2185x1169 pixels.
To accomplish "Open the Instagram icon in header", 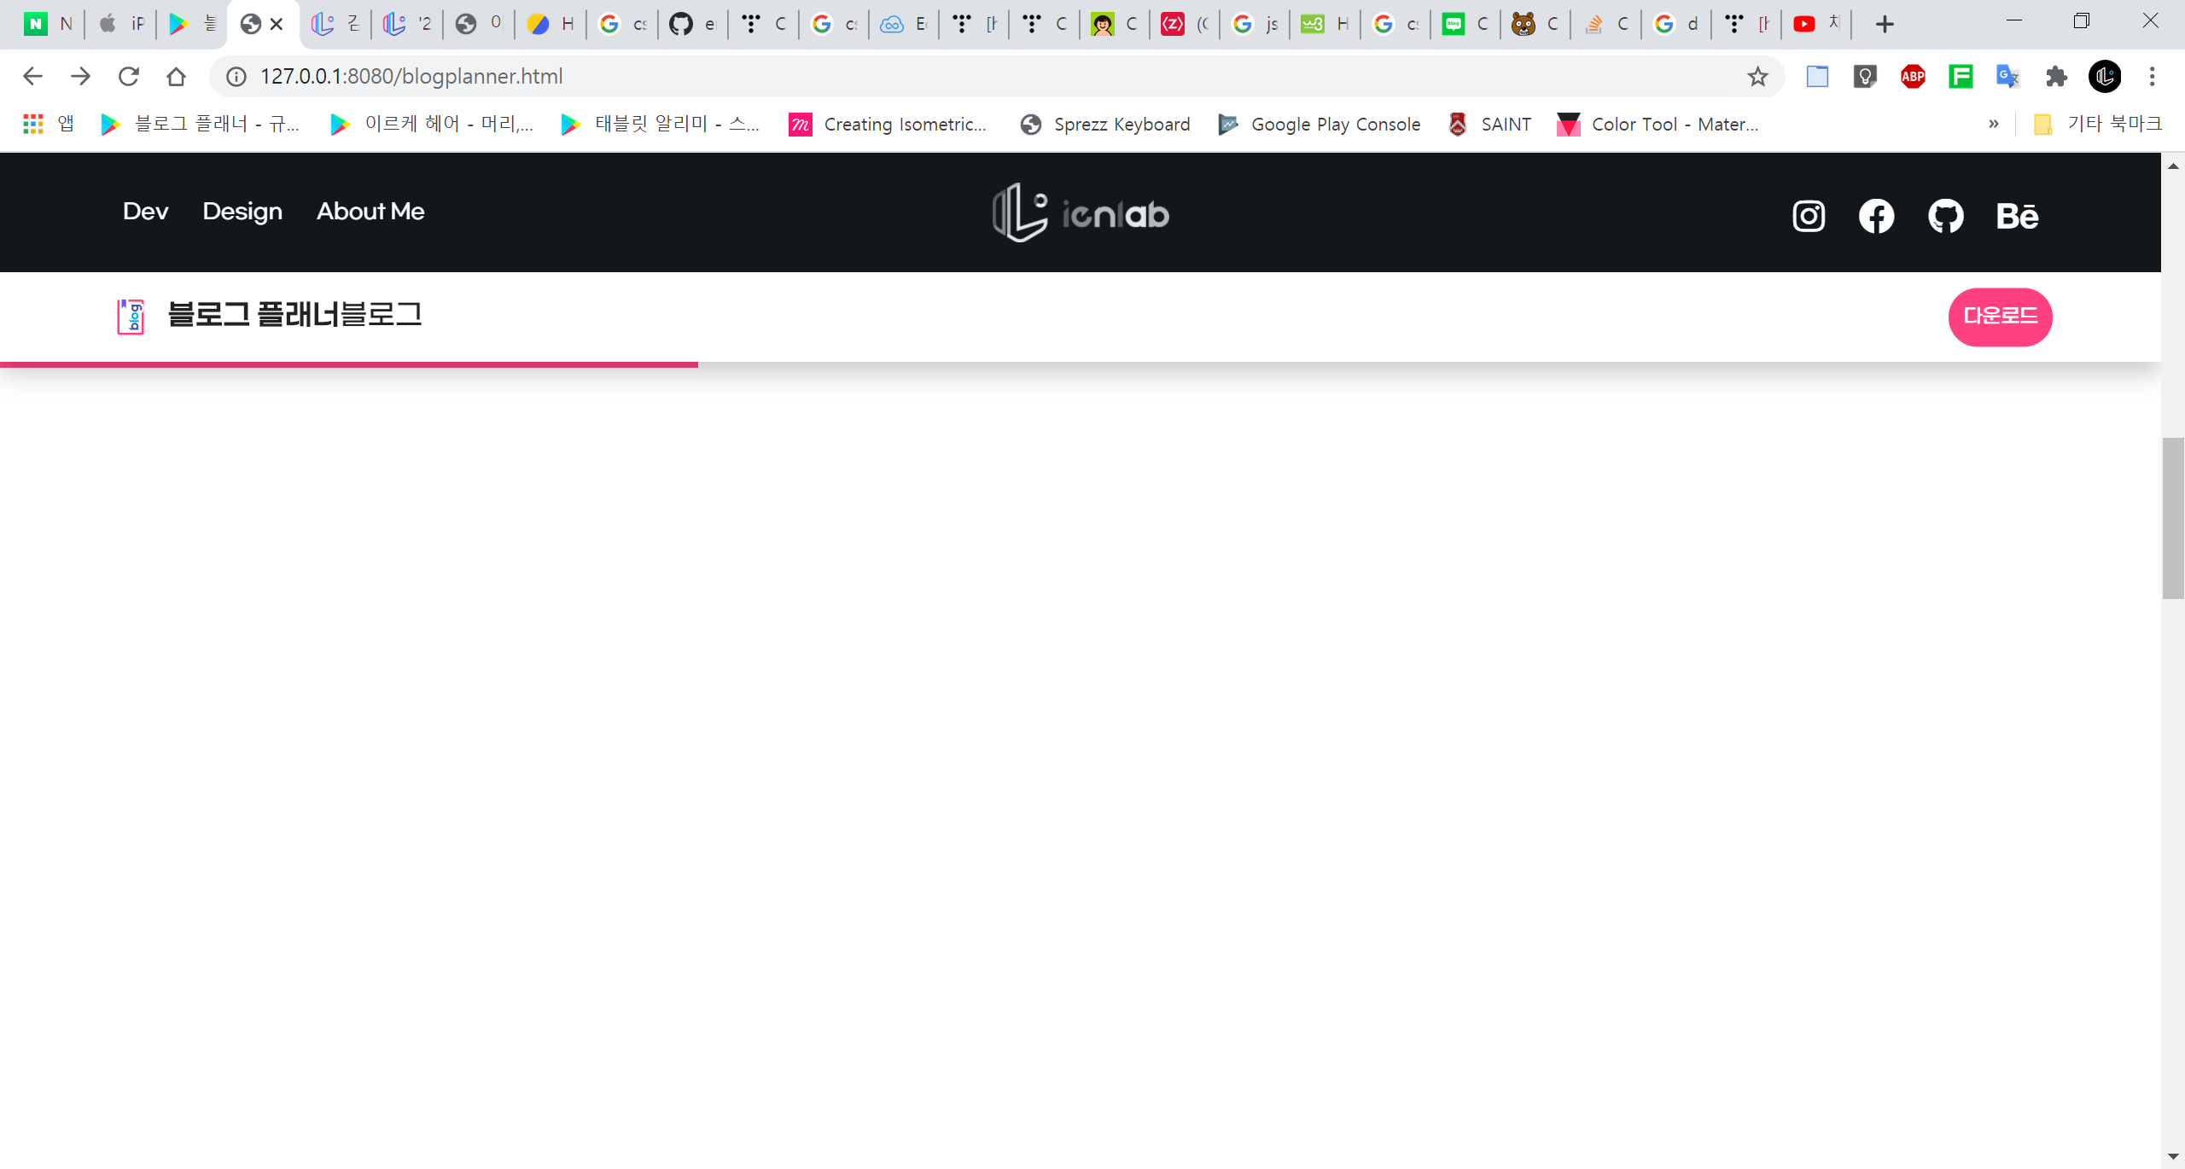I will (x=1809, y=216).
